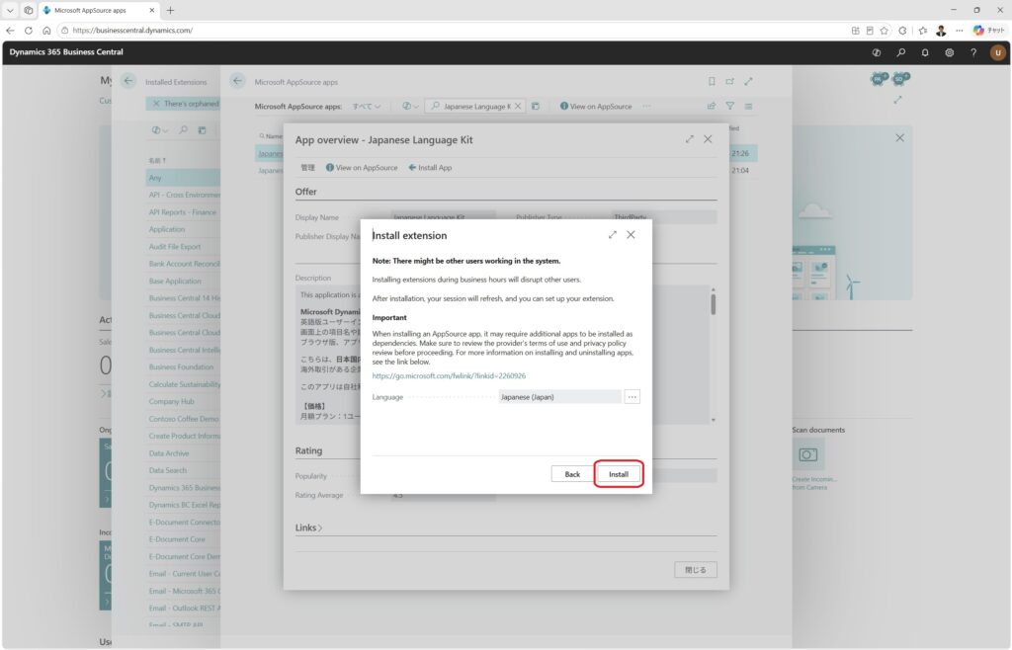This screenshot has height=650, width=1012.
Task: Refresh the browser page
Action: [29, 31]
